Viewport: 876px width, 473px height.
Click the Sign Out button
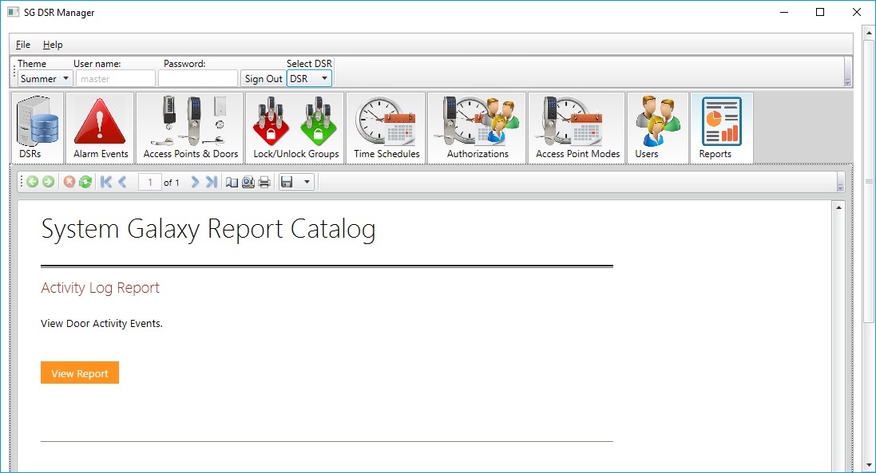[x=264, y=79]
